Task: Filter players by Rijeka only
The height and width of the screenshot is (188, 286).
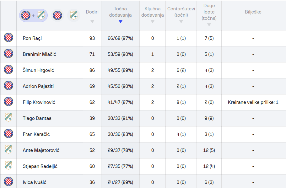Action: [x=74, y=15]
